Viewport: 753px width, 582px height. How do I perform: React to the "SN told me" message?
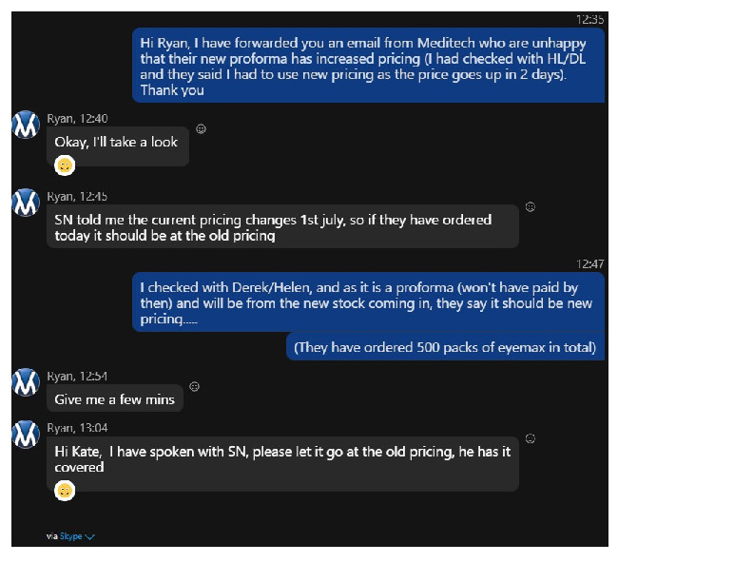(531, 206)
